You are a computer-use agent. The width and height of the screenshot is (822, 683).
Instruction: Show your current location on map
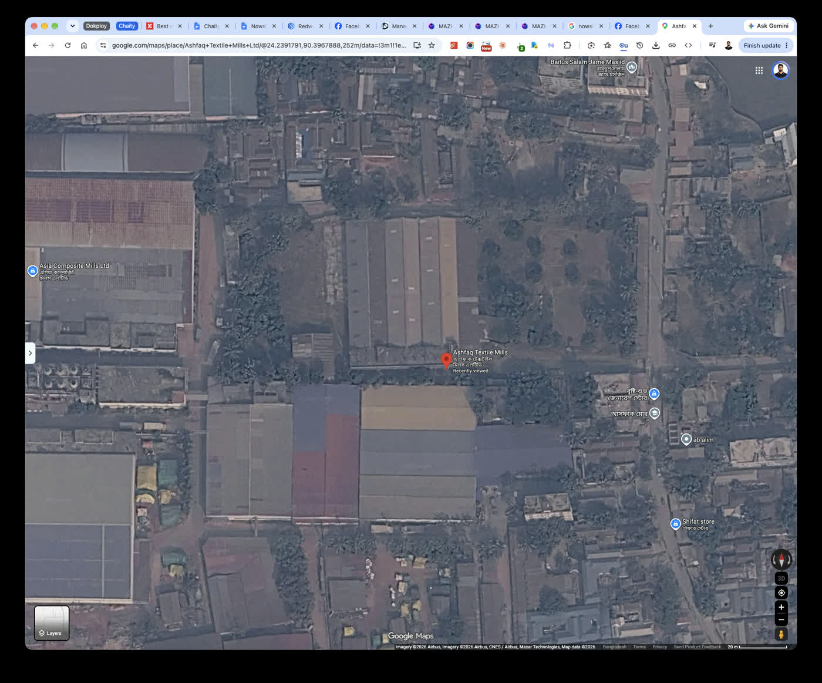[x=781, y=593]
